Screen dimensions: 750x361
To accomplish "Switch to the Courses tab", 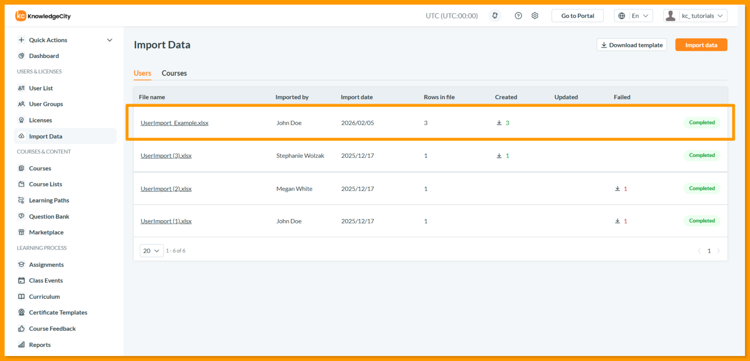I will 174,73.
